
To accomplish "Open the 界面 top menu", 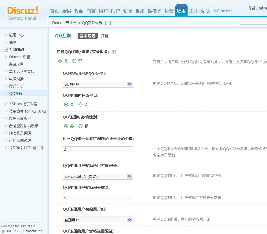I will click(x=79, y=11).
